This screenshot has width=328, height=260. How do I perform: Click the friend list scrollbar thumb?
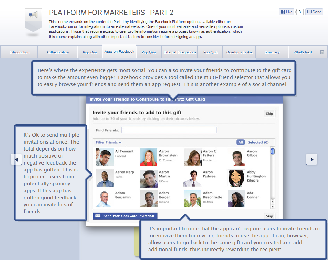[273, 151]
